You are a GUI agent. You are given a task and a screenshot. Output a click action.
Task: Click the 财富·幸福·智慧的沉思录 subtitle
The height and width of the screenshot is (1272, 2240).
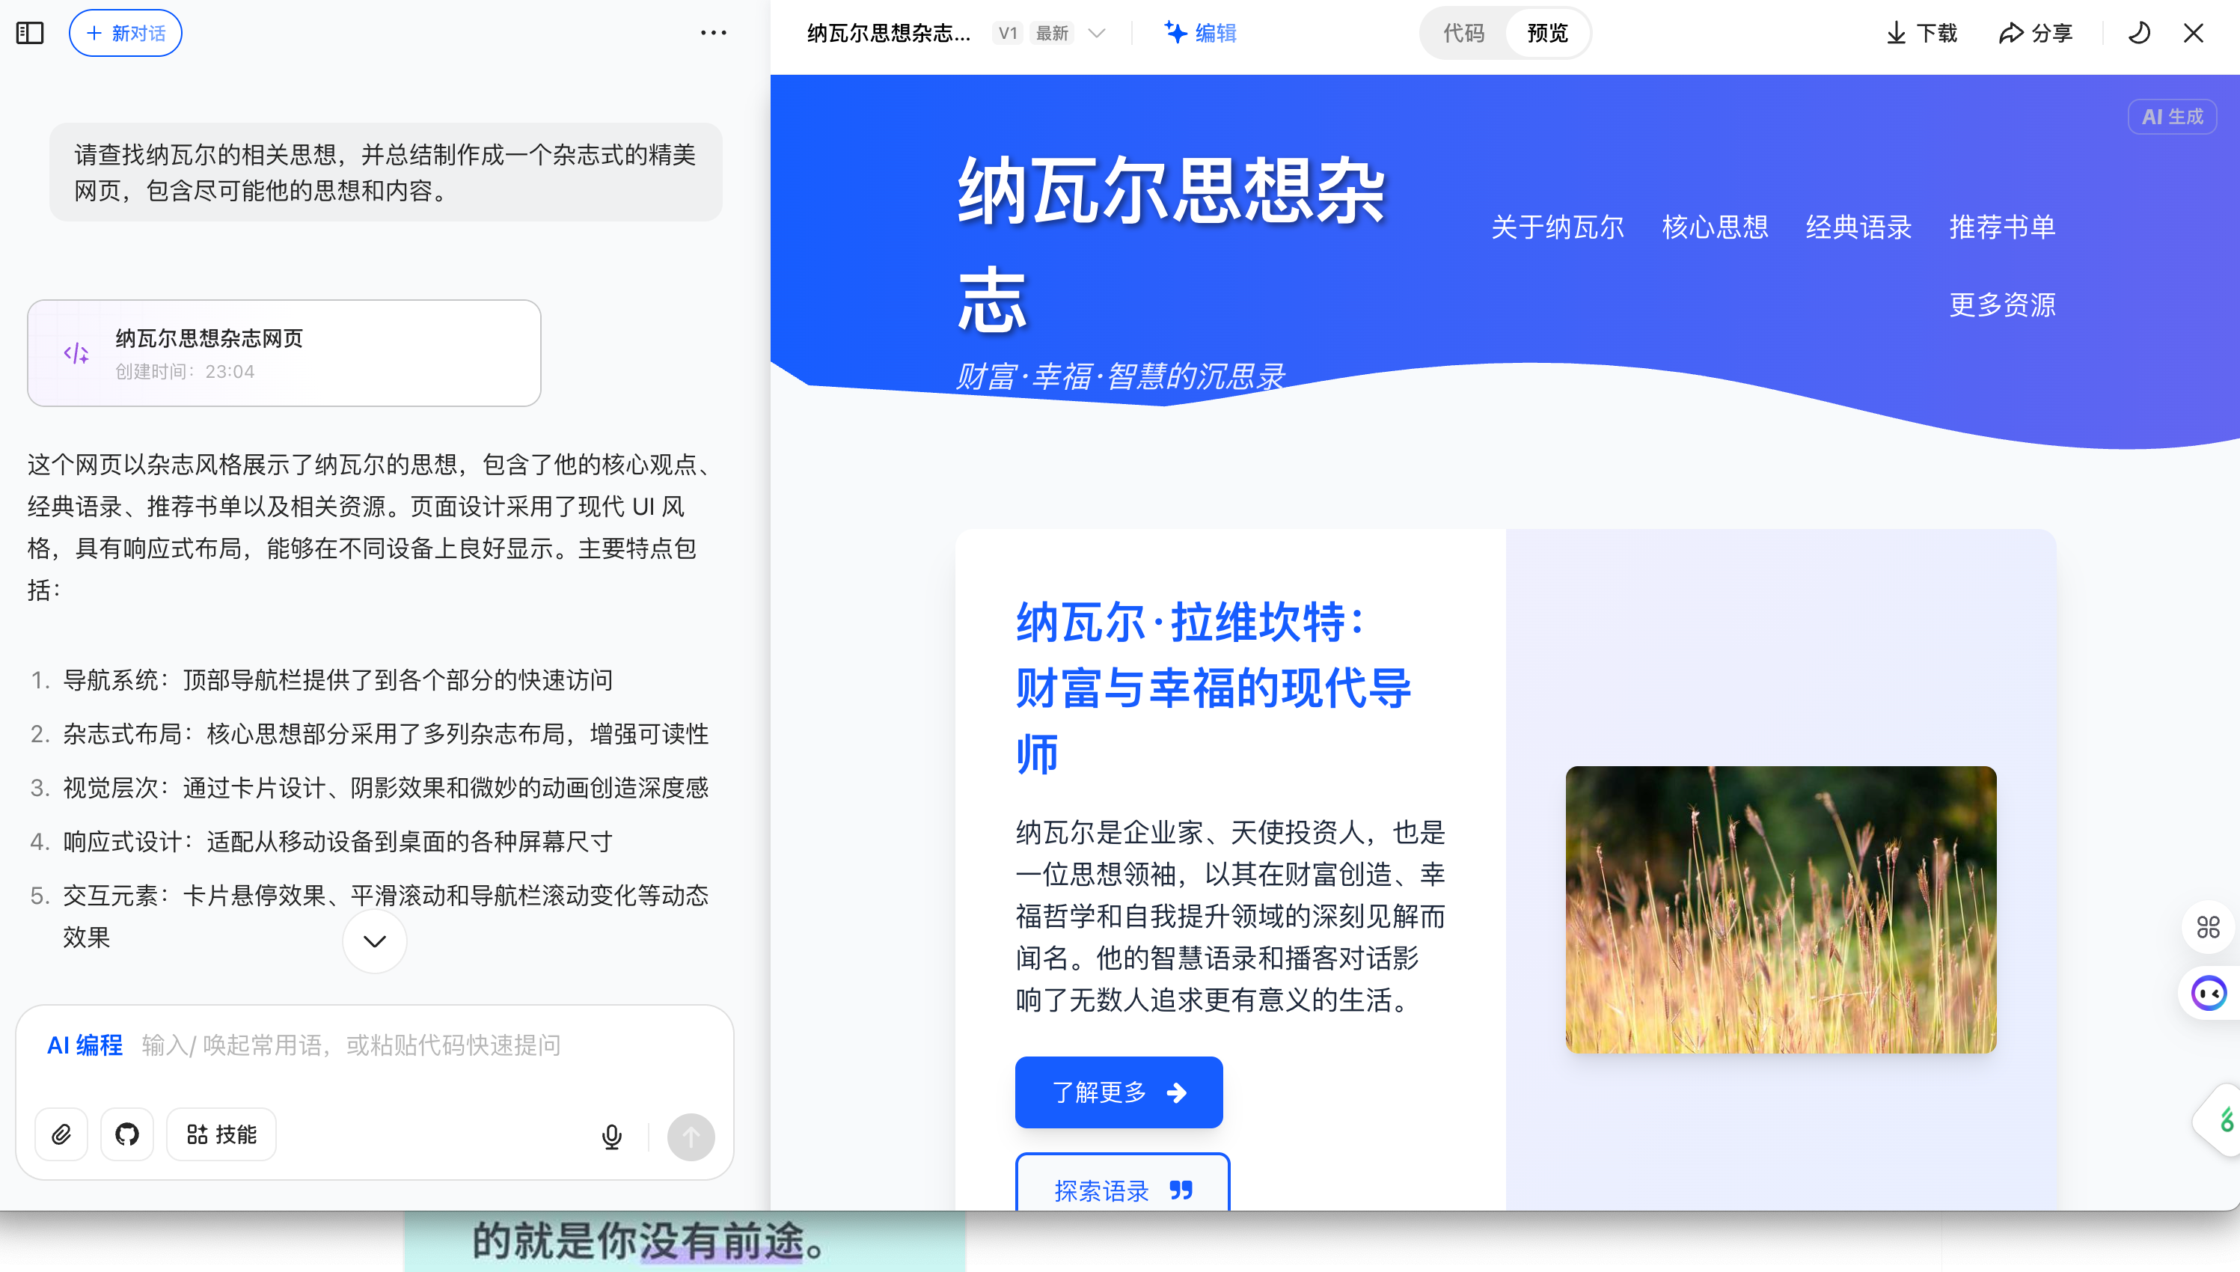pyautogui.click(x=1121, y=376)
